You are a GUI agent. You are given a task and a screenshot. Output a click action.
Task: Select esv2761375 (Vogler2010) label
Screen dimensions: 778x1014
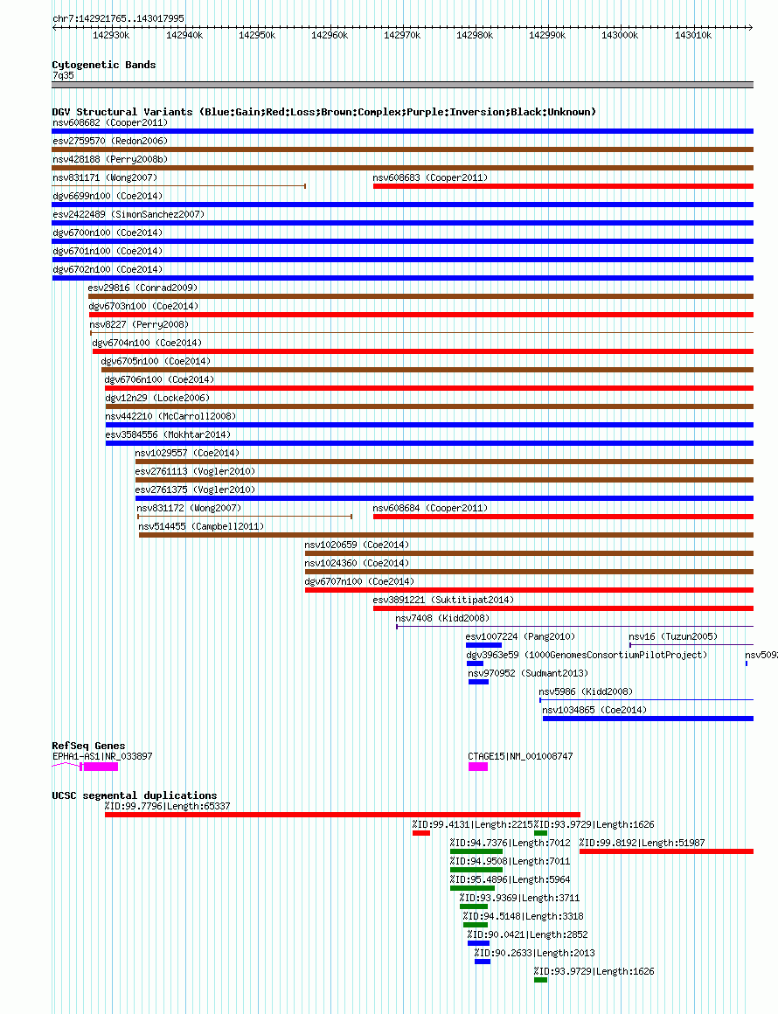click(195, 490)
